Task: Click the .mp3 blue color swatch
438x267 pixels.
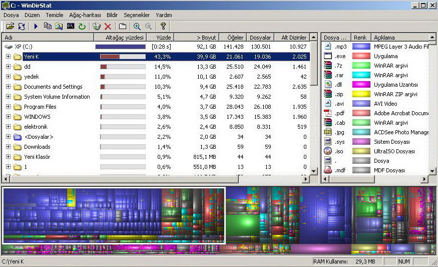Action: click(361, 47)
